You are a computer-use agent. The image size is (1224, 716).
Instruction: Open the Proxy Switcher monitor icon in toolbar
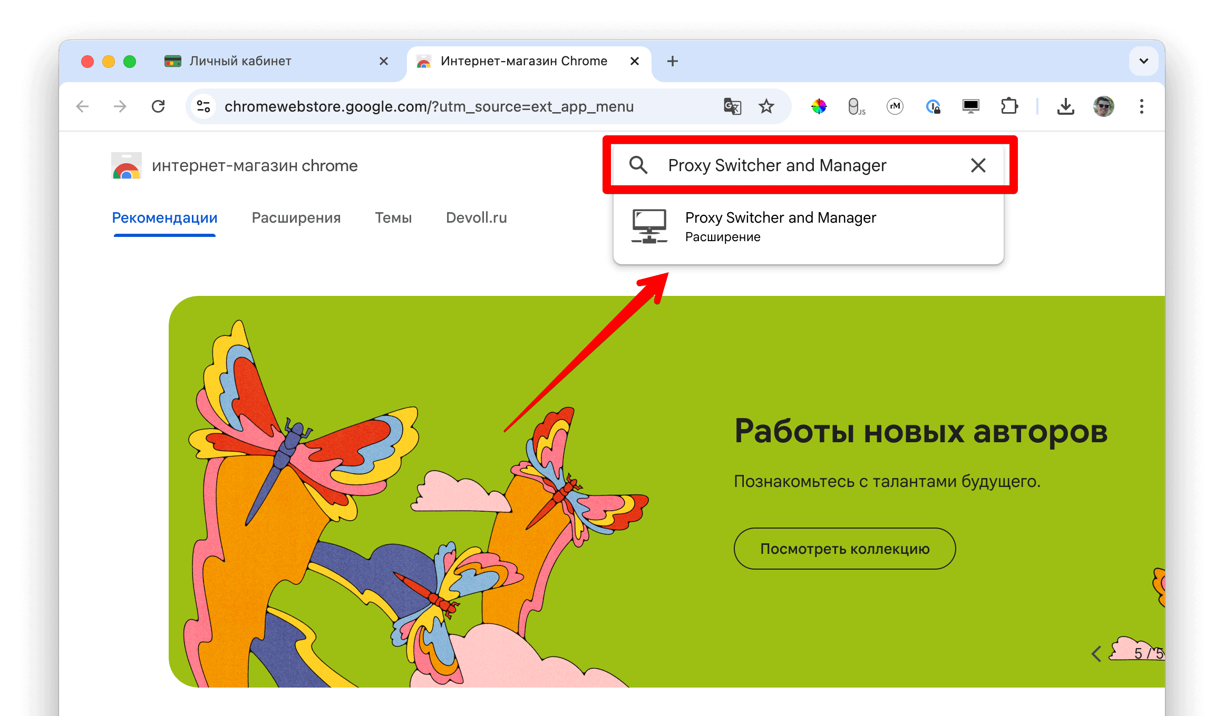coord(971,107)
